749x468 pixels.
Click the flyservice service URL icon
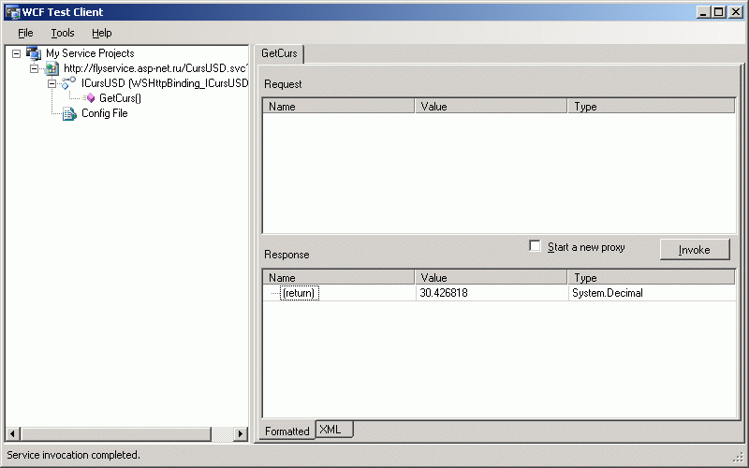click(x=52, y=68)
